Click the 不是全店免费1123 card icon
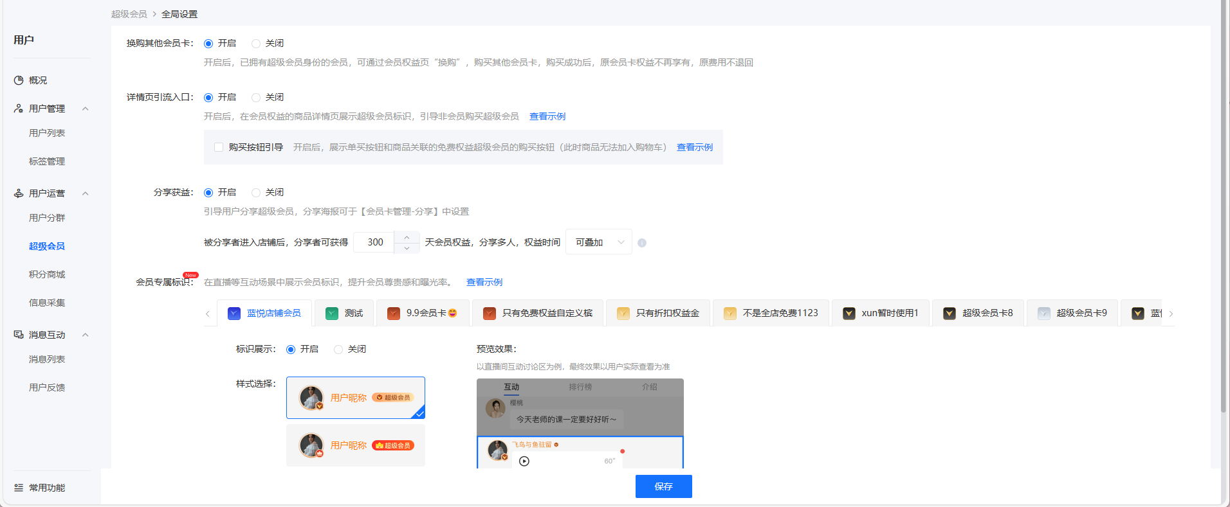1230x507 pixels. click(730, 314)
